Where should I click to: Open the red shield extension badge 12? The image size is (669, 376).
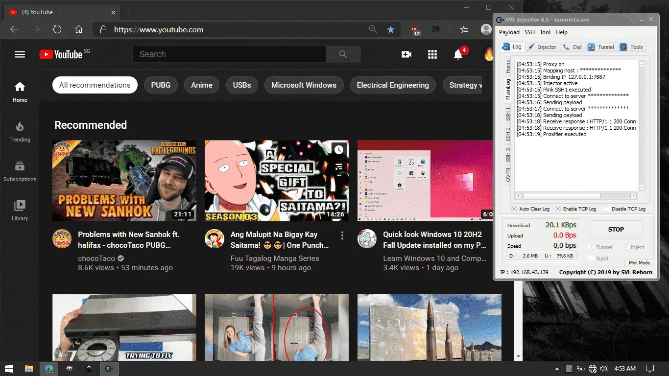(416, 30)
